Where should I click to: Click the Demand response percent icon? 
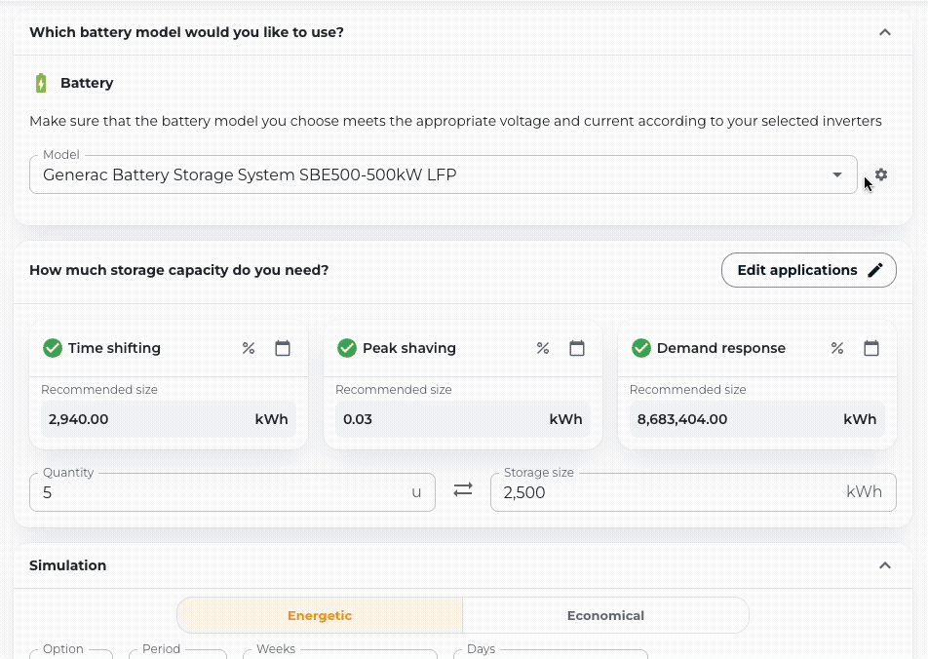837,348
